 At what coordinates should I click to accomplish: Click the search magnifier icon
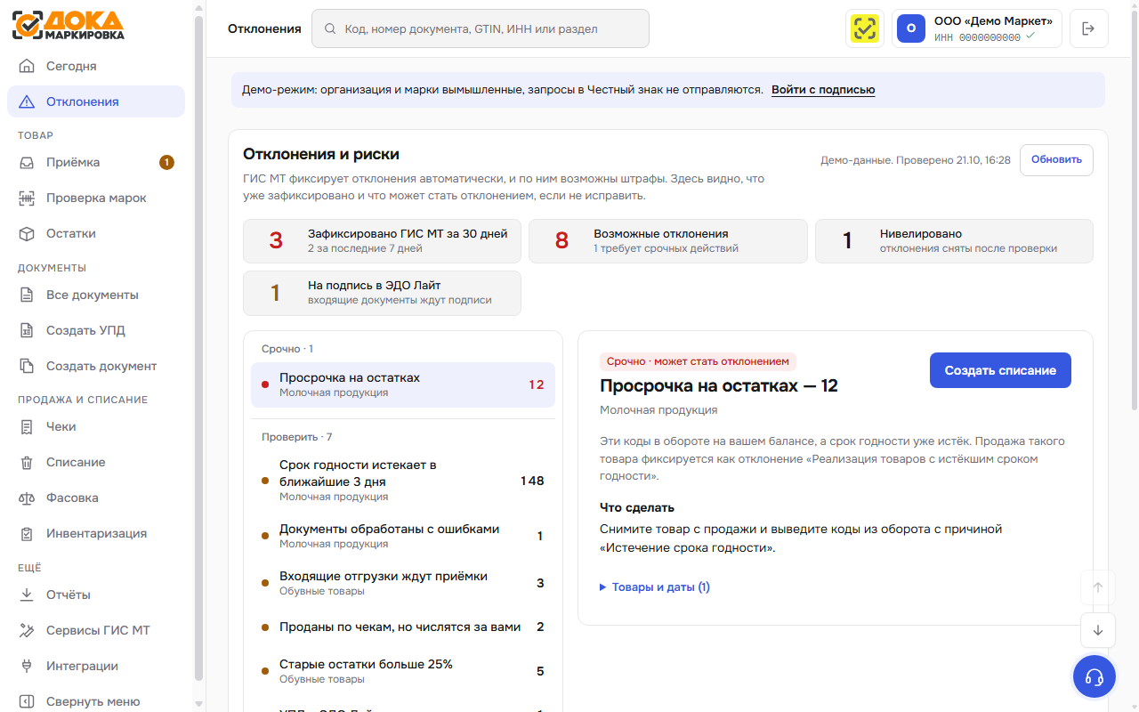click(330, 28)
